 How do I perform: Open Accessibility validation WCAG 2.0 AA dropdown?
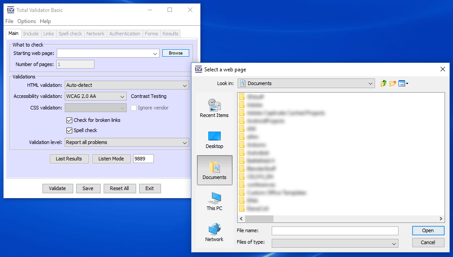click(96, 96)
